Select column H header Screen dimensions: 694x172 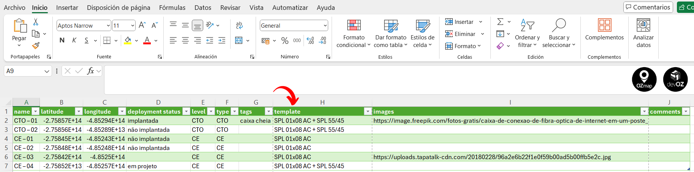322,102
